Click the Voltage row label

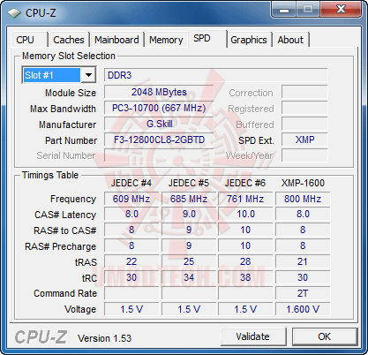[x=80, y=309]
